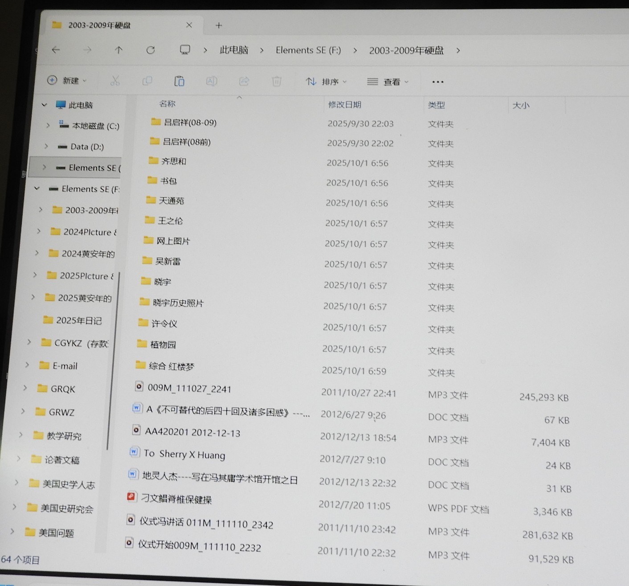Open the 查看 (View) dropdown menu
This screenshot has height=586, width=629.
coord(388,82)
